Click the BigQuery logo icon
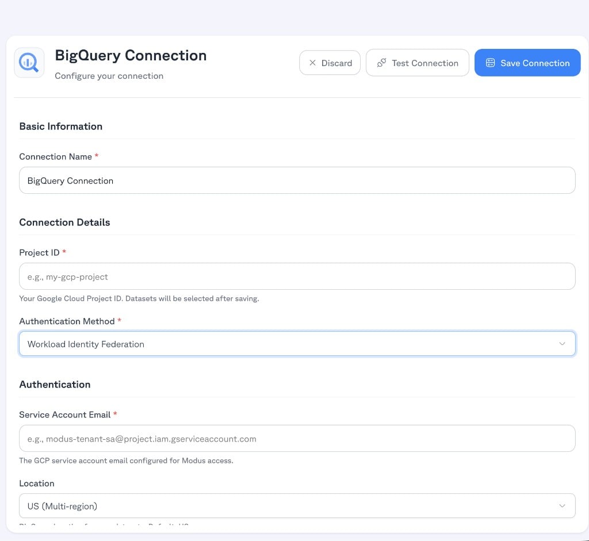 [x=29, y=62]
